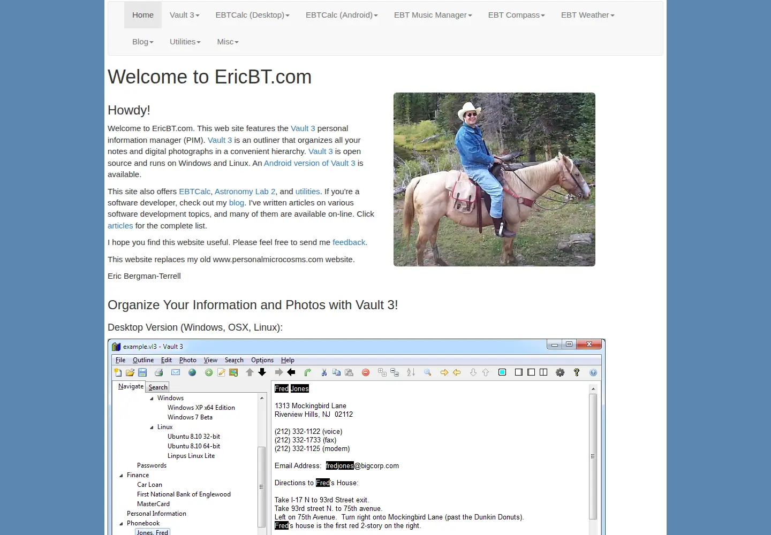Click the yellow question mark help icon
Viewport: 771px width, 535px height.
coord(577,372)
